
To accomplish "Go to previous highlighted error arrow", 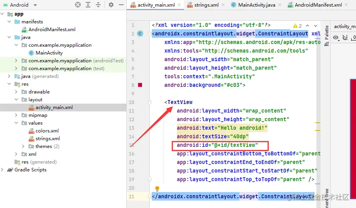I will (x=307, y=26).
